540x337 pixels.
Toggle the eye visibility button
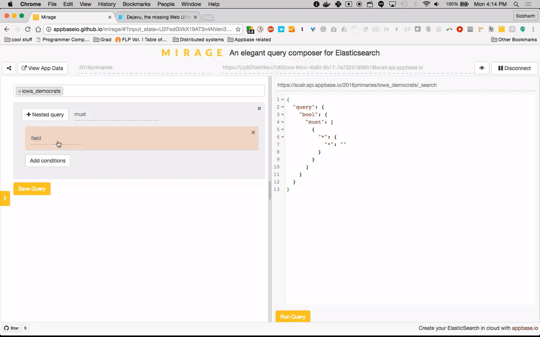pos(482,68)
